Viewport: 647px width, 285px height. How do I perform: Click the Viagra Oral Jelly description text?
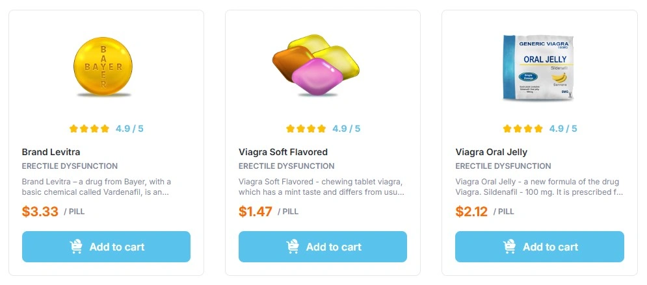[538, 186]
